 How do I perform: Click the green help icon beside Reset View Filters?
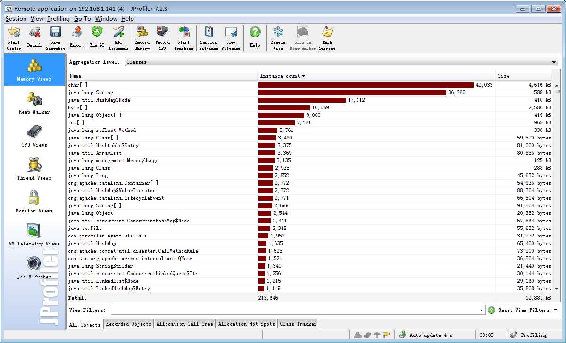click(491, 310)
